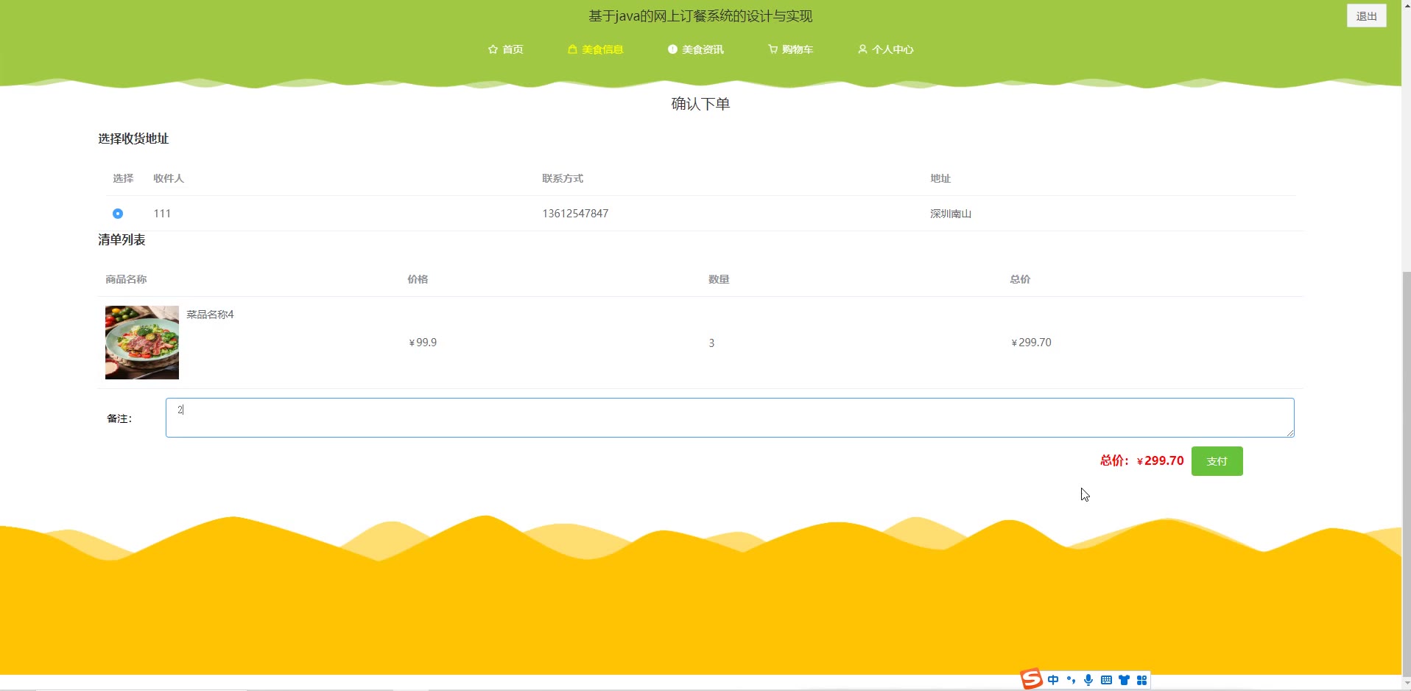This screenshot has height=691, width=1411.
Task: Click the recipient name 111
Action: pyautogui.click(x=162, y=214)
